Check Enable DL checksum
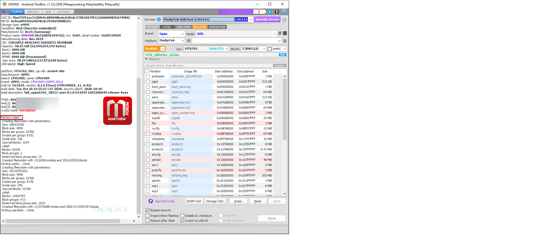The height and width of the screenshot is (247, 536). pyautogui.click(x=183, y=216)
